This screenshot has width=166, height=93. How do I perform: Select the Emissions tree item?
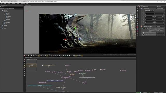click(5, 27)
